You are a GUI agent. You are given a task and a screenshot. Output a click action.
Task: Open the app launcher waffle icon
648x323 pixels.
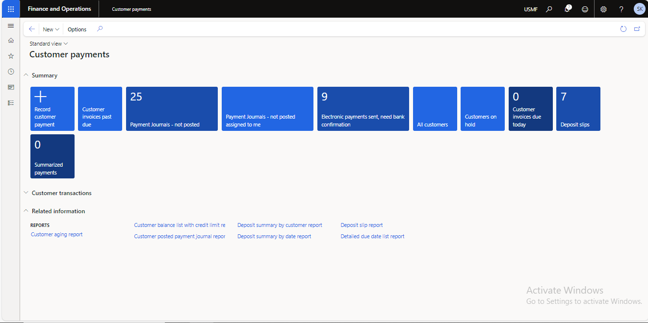click(11, 9)
